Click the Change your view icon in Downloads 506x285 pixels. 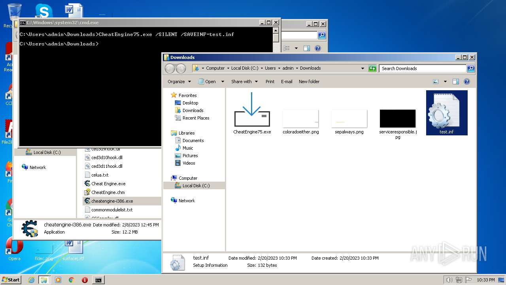coord(436,82)
